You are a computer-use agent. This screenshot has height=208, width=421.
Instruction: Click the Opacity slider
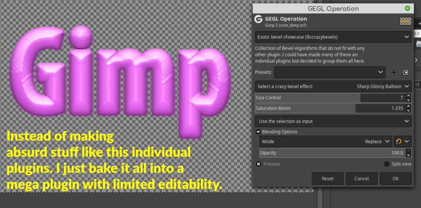(332, 153)
